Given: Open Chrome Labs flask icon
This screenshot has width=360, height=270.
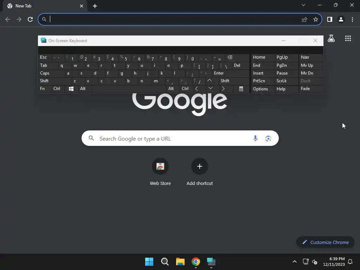Looking at the screenshot, I should point(331,38).
